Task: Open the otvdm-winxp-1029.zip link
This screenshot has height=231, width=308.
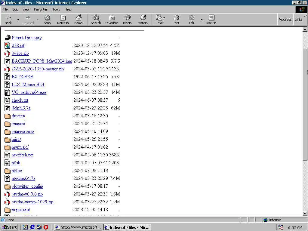Action: pyautogui.click(x=32, y=202)
